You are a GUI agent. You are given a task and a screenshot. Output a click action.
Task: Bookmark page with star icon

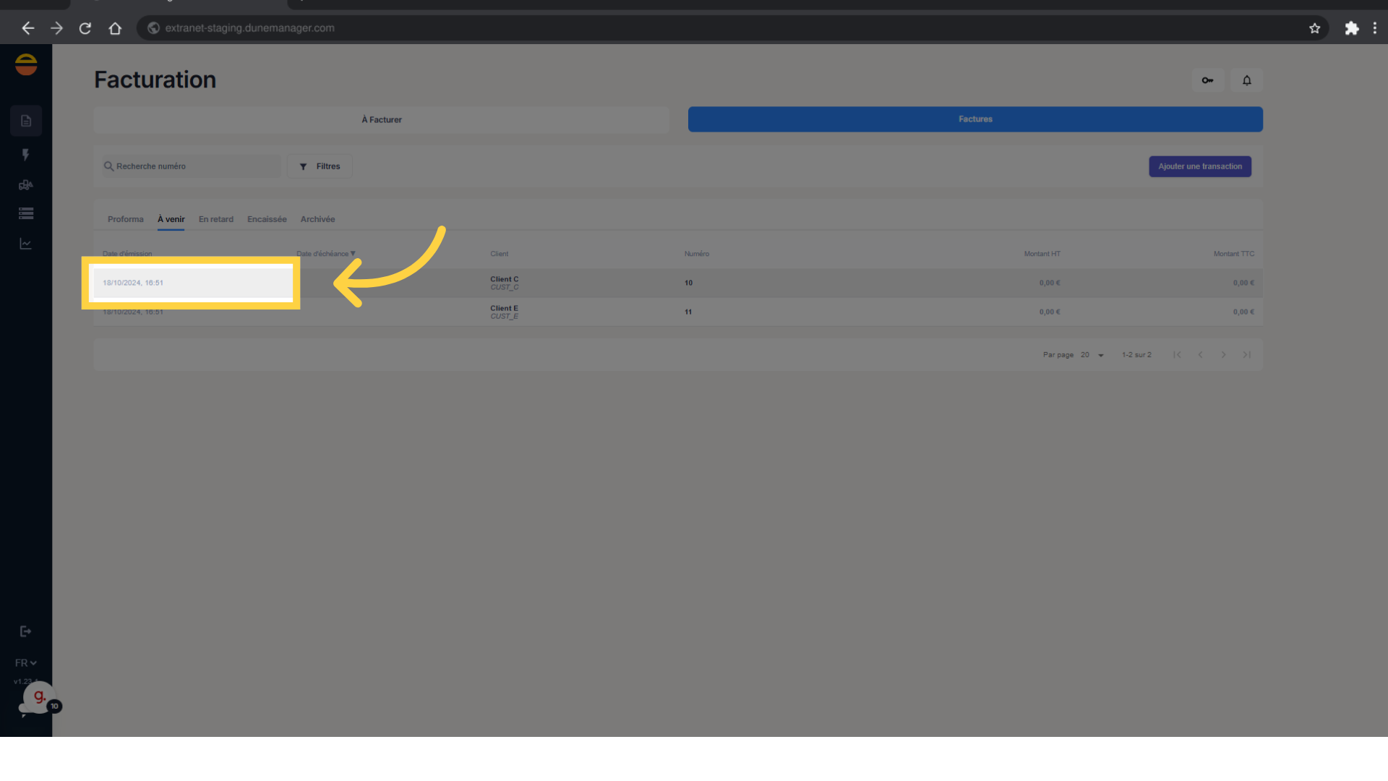point(1314,28)
